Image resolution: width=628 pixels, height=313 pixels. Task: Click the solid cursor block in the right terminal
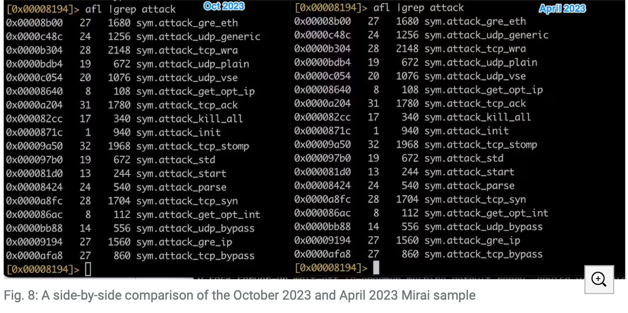pos(376,267)
